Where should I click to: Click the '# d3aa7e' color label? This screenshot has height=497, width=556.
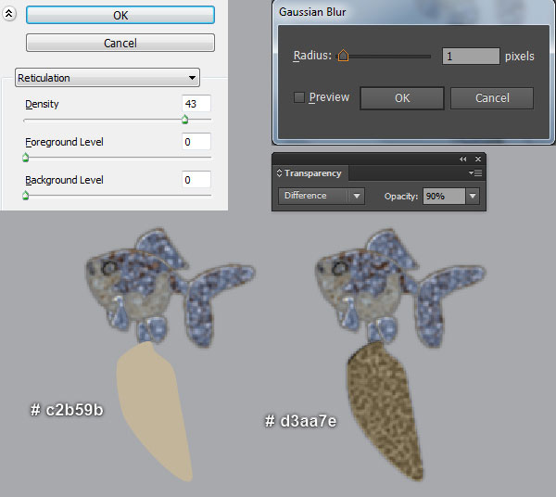coord(300,421)
